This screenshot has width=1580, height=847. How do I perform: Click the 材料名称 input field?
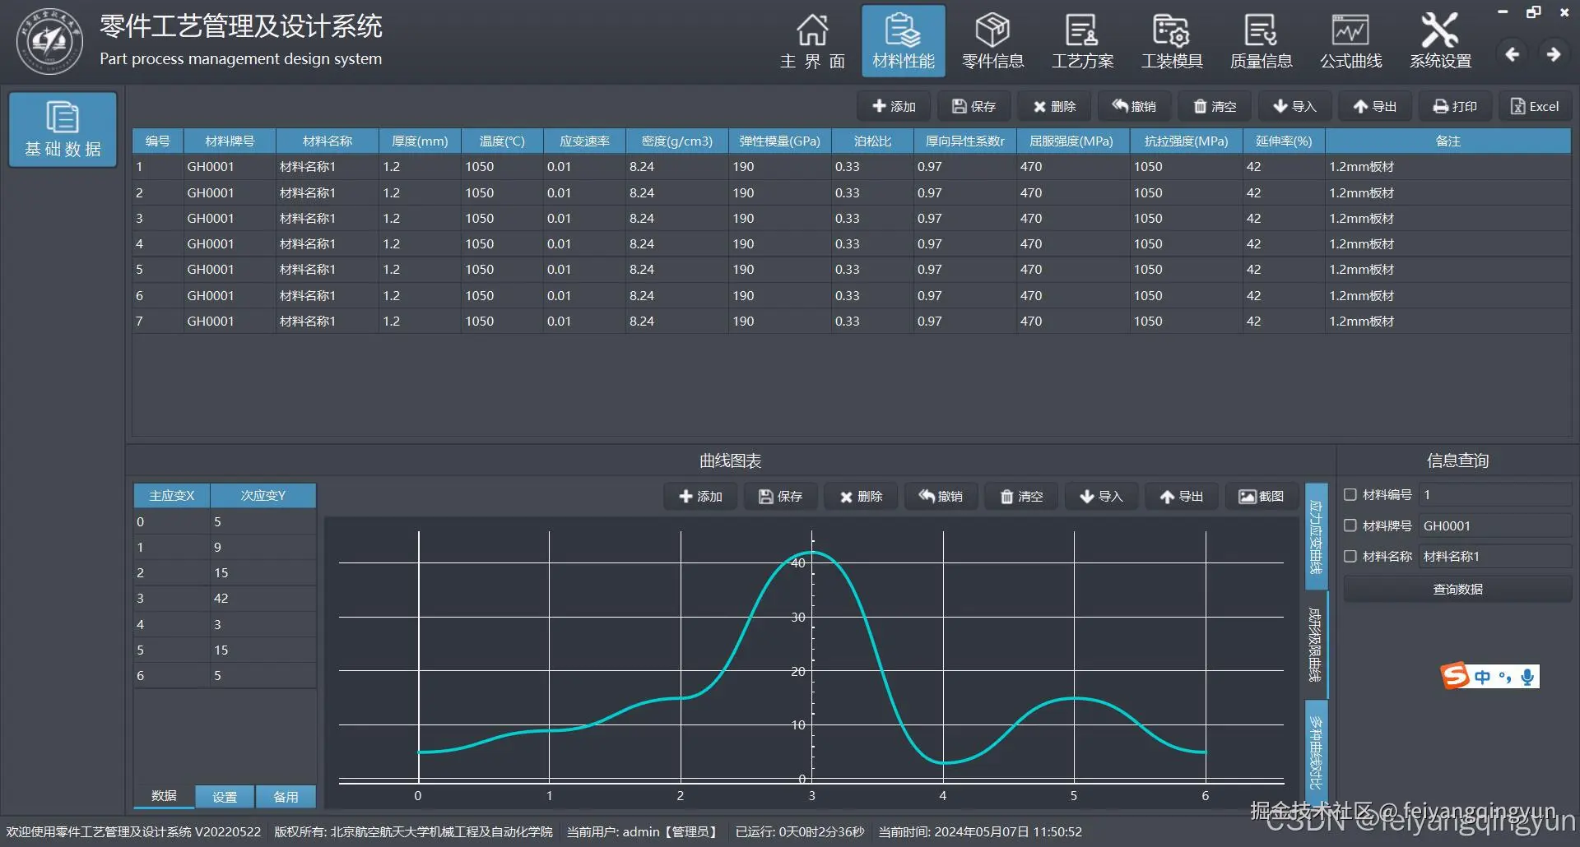1495,556
